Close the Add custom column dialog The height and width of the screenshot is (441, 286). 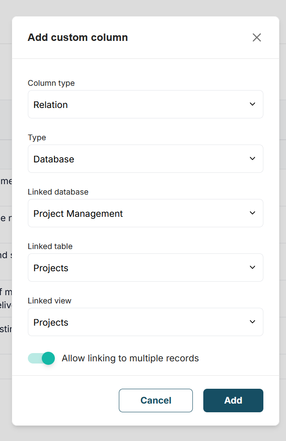coord(257,37)
